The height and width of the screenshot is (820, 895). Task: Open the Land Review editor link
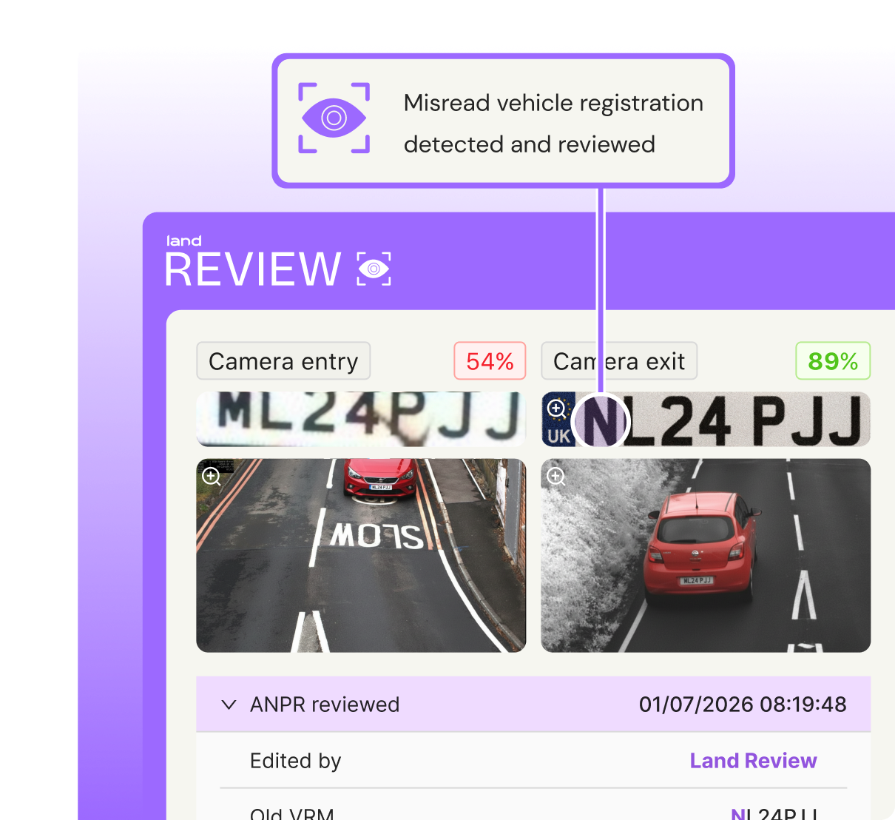[x=753, y=761]
